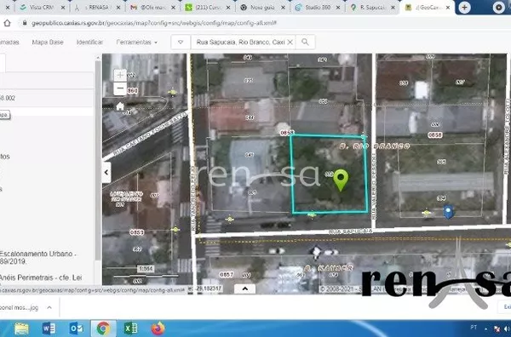Open the Ferramentas dropdown menu
The width and height of the screenshot is (511, 337).
[x=136, y=42]
